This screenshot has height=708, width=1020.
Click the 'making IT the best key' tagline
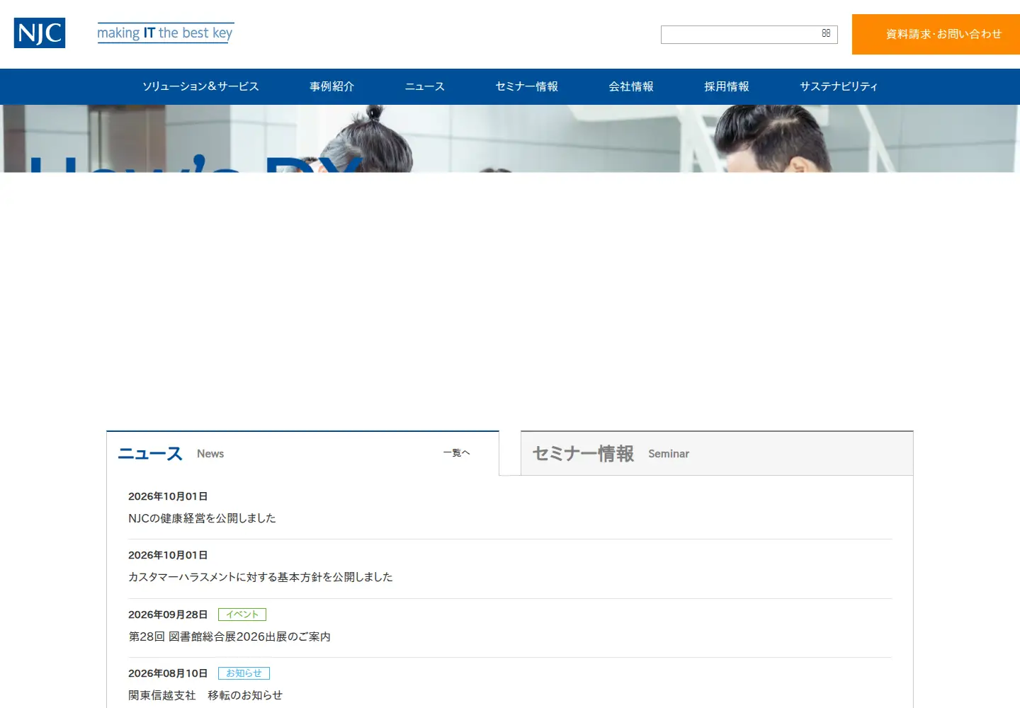pyautogui.click(x=165, y=33)
